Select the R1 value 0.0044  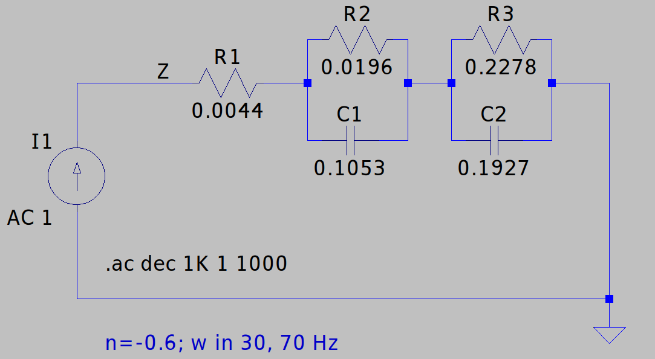point(227,111)
